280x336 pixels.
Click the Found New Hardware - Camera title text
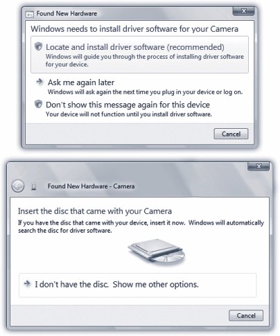91,186
